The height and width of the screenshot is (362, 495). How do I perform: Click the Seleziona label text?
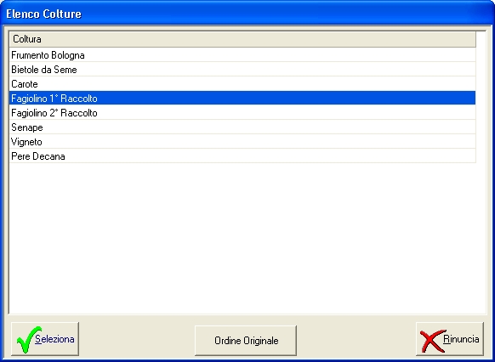click(x=54, y=339)
